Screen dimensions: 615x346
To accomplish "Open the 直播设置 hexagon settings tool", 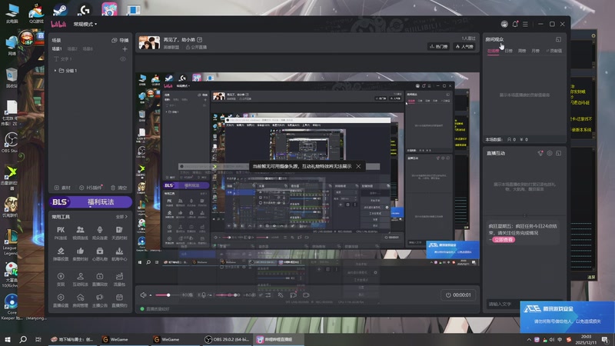I will 61,300.
